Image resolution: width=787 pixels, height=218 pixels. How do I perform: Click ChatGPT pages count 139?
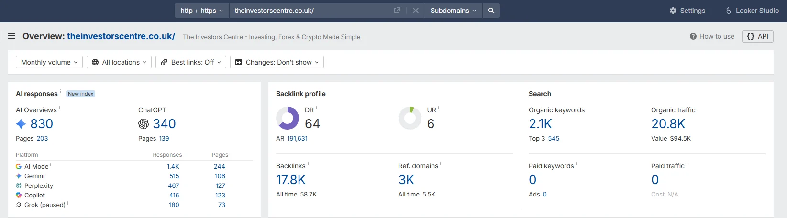tap(164, 138)
